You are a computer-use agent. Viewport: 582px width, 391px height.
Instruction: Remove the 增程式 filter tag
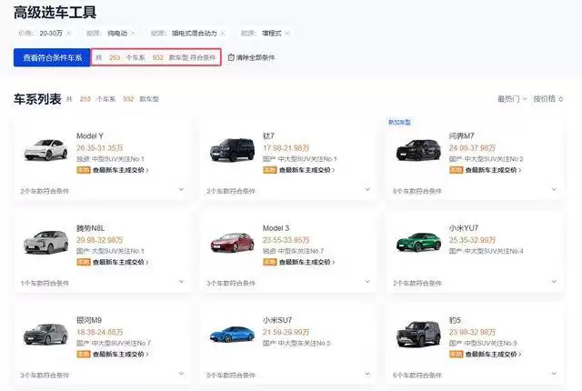tap(287, 34)
